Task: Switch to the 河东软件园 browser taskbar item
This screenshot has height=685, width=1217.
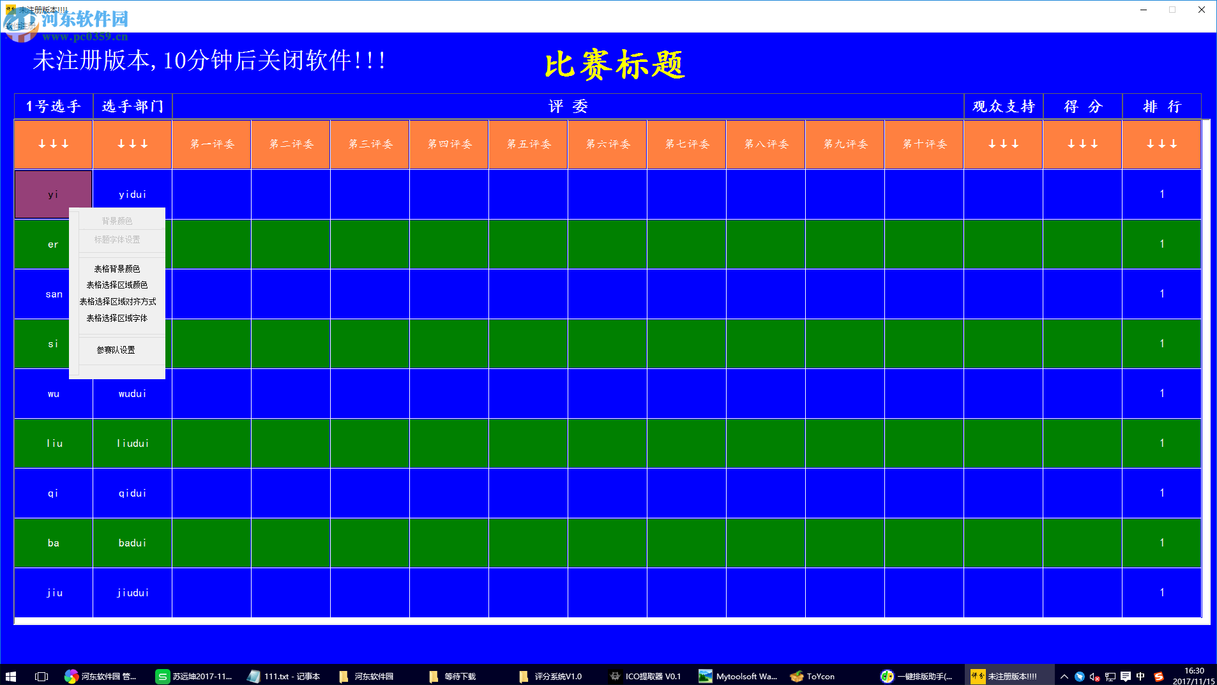Action: [x=102, y=676]
